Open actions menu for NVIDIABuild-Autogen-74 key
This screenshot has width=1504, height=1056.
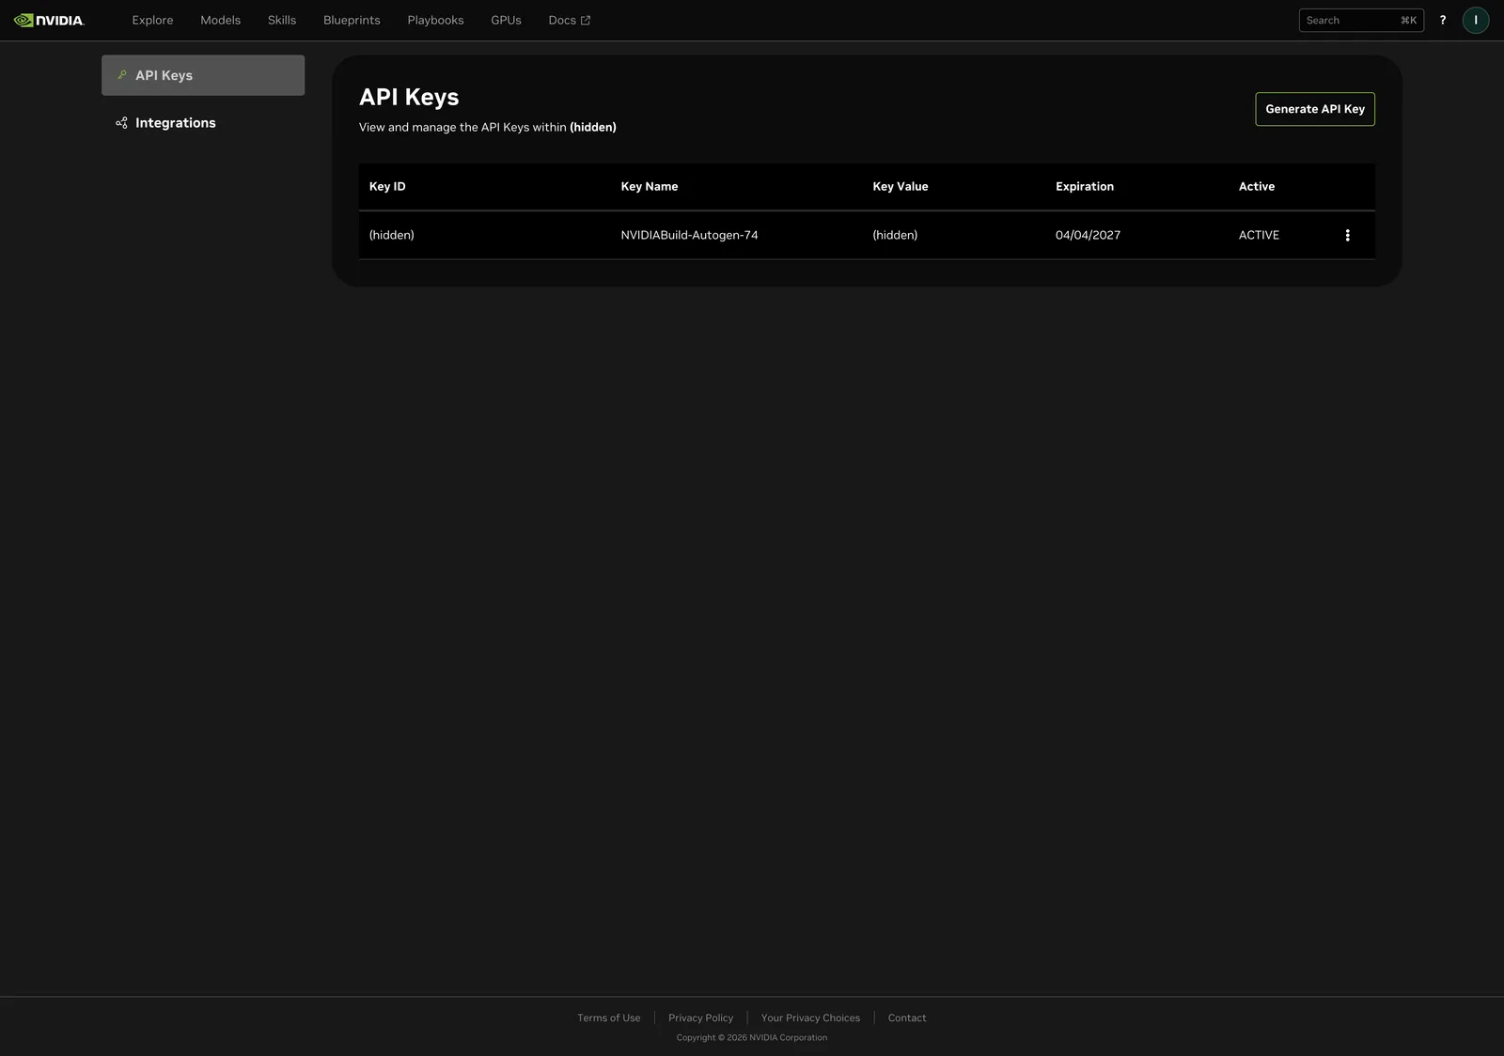[1347, 235]
